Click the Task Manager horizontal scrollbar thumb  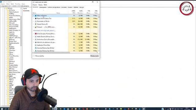52,53
